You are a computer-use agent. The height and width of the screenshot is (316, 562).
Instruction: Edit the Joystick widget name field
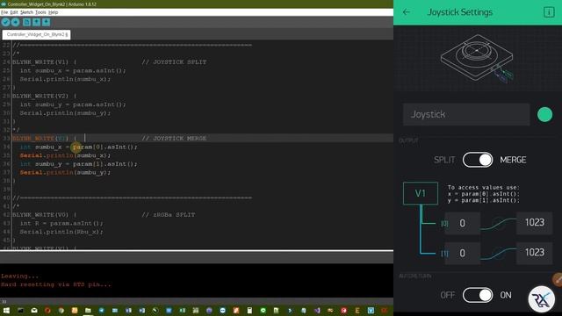[466, 115]
